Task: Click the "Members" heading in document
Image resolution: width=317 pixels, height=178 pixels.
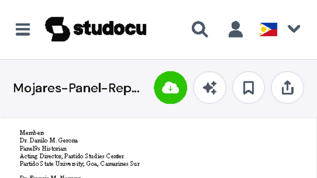Action: coord(32,133)
